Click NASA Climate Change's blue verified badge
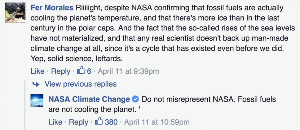 point(135,99)
